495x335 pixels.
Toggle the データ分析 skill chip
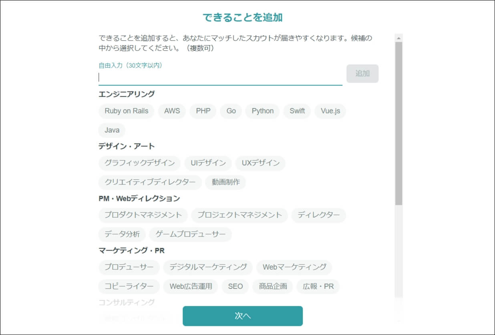point(121,234)
